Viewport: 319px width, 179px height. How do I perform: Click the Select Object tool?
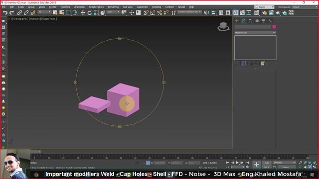coord(55,13)
